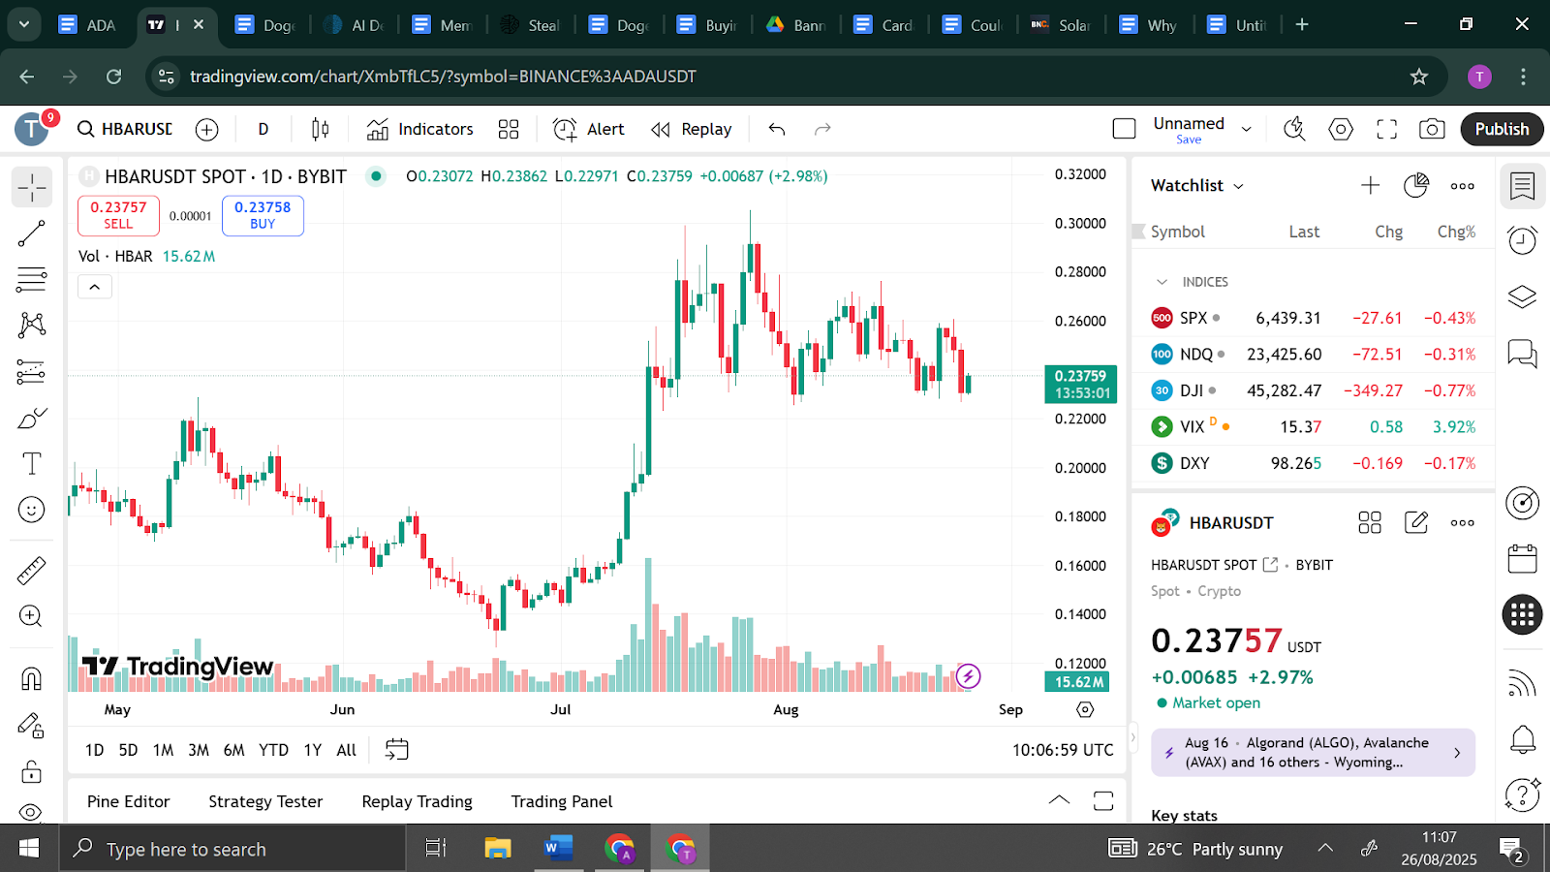Image resolution: width=1550 pixels, height=872 pixels.
Task: Select the crosshair cursor tool
Action: [32, 187]
